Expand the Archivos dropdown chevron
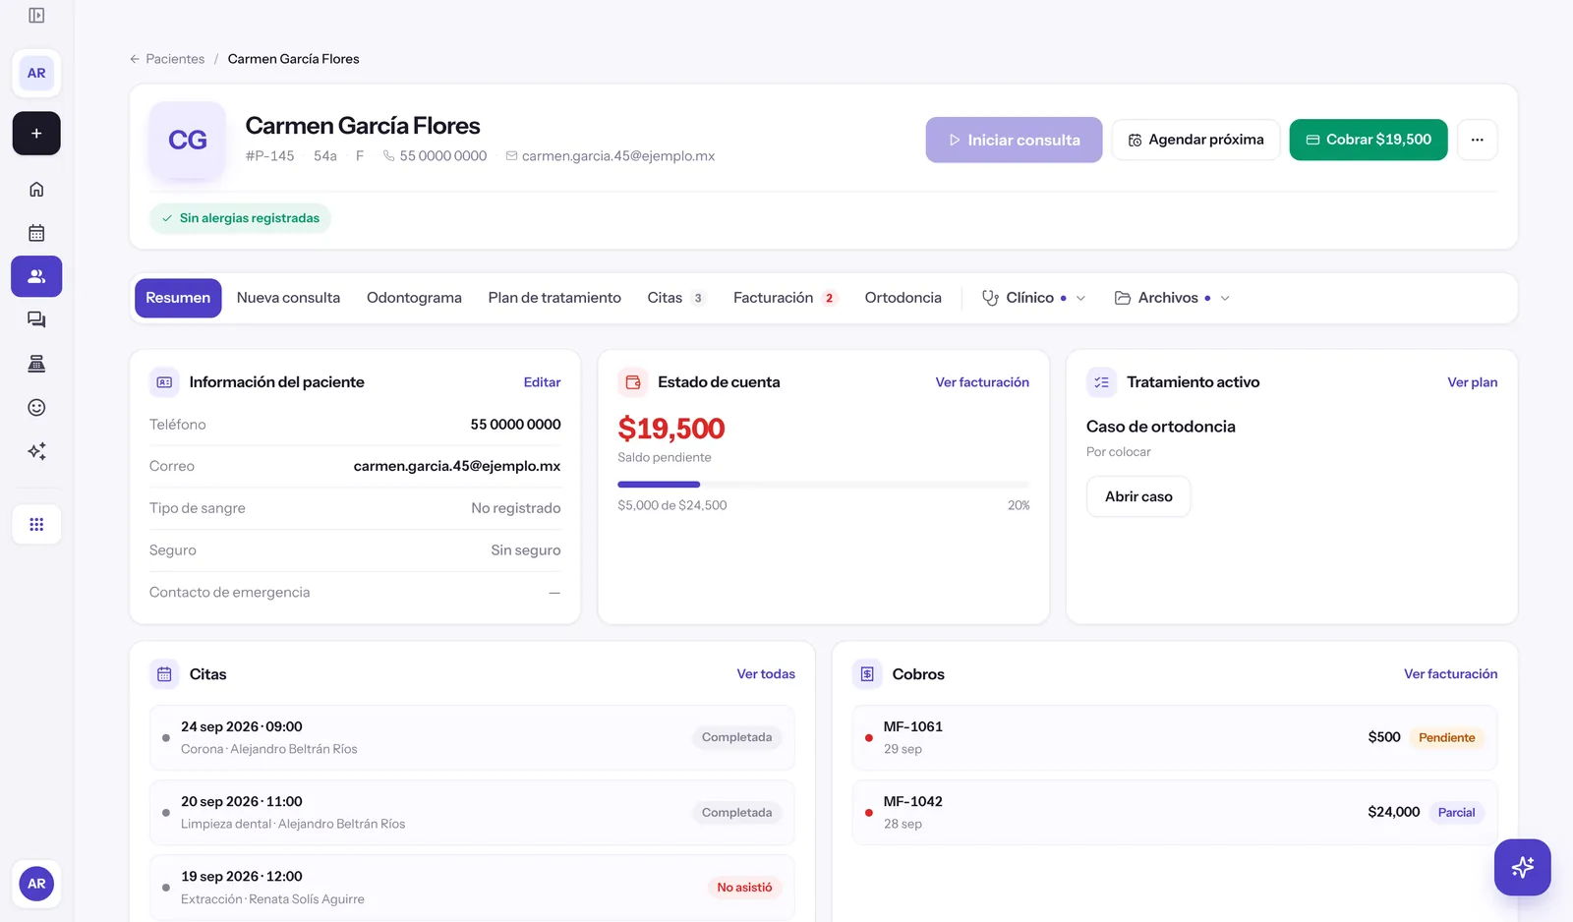Viewport: 1573px width, 922px height. 1224,298
